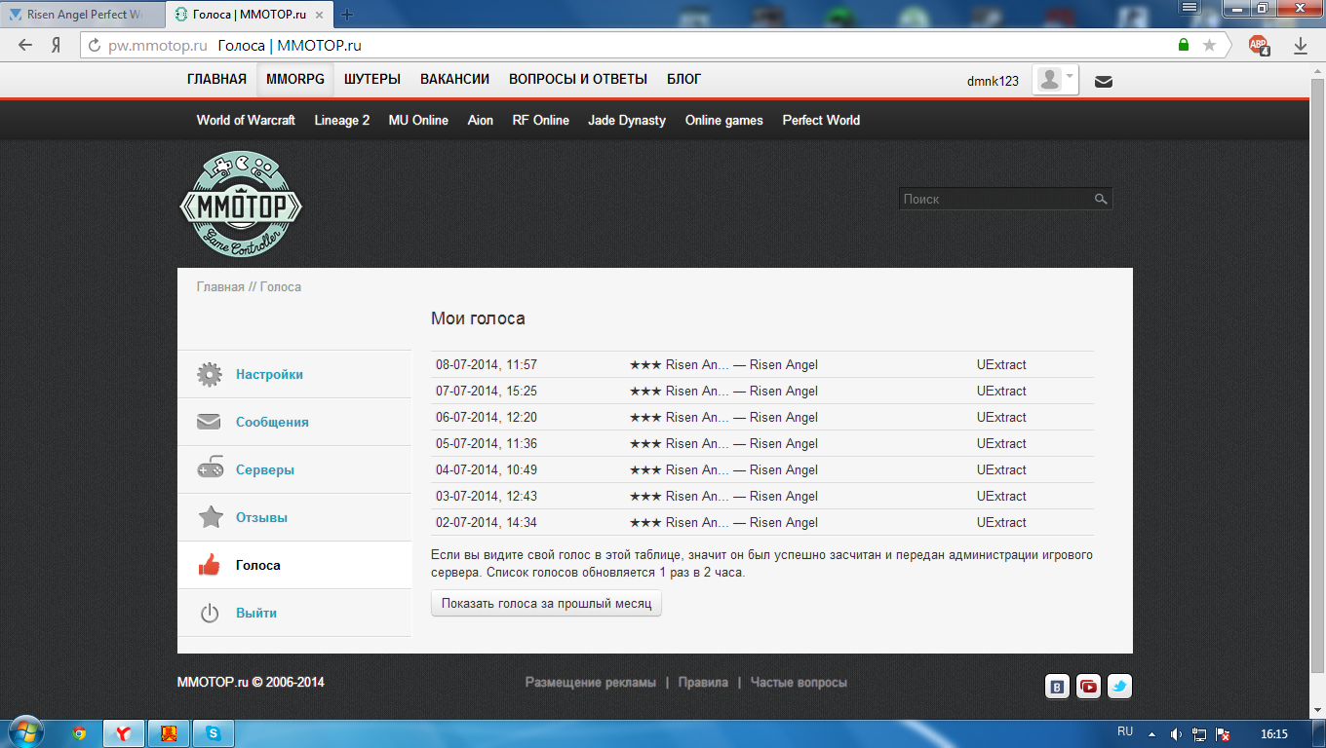The width and height of the screenshot is (1326, 748).
Task: Open the mail envelope icon in header
Action: pyautogui.click(x=1104, y=81)
